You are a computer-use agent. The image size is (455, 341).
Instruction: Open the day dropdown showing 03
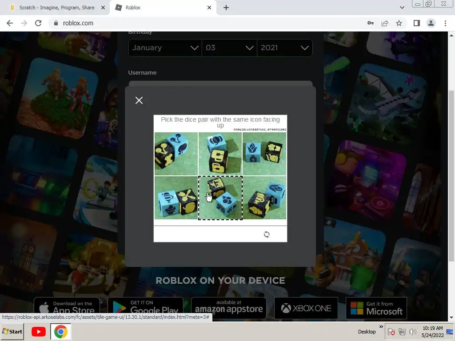click(x=229, y=48)
